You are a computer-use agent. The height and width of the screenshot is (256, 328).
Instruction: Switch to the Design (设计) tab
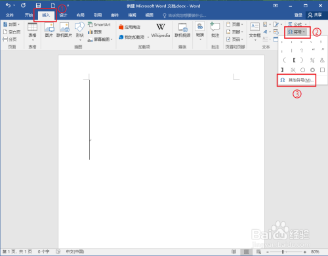pyautogui.click(x=63, y=15)
